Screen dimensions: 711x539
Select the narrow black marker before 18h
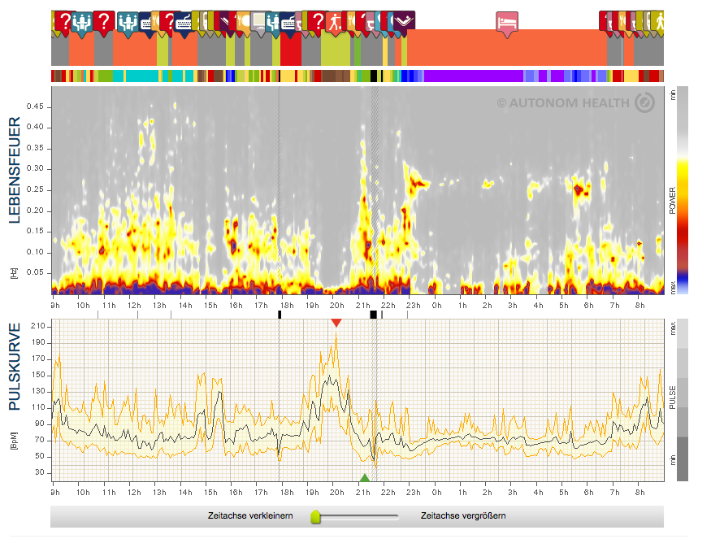click(x=280, y=315)
